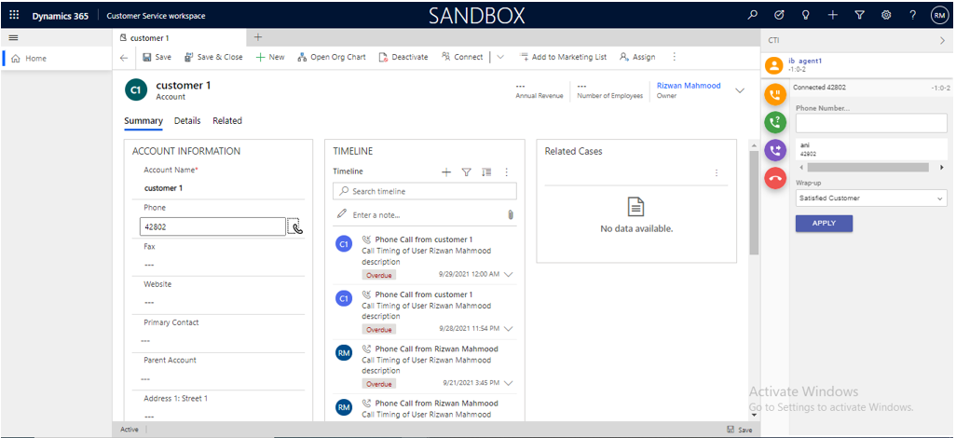Open advanced find funnel icon in header

click(860, 15)
